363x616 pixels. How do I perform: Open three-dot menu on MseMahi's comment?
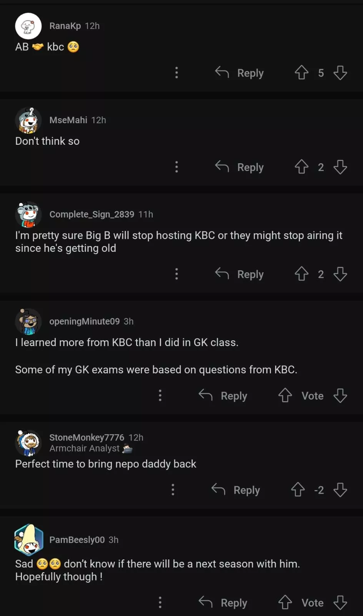(177, 167)
